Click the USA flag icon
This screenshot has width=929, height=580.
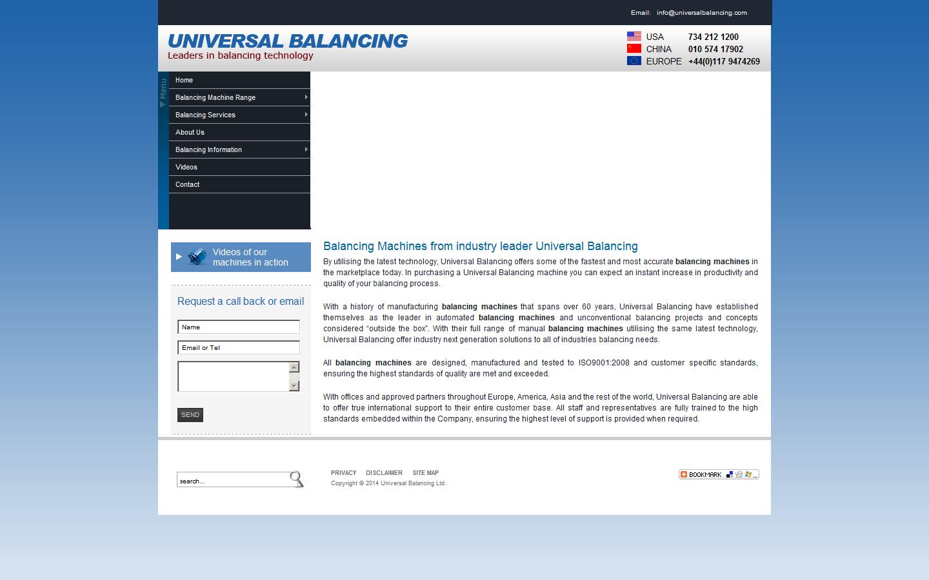click(634, 37)
